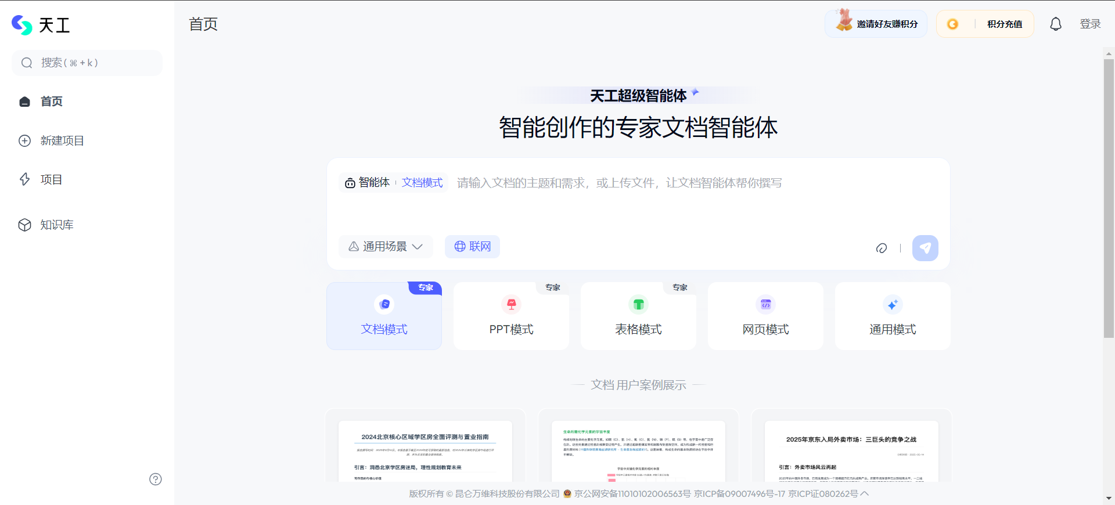
Task: Click the help question mark icon
Action: click(x=156, y=479)
